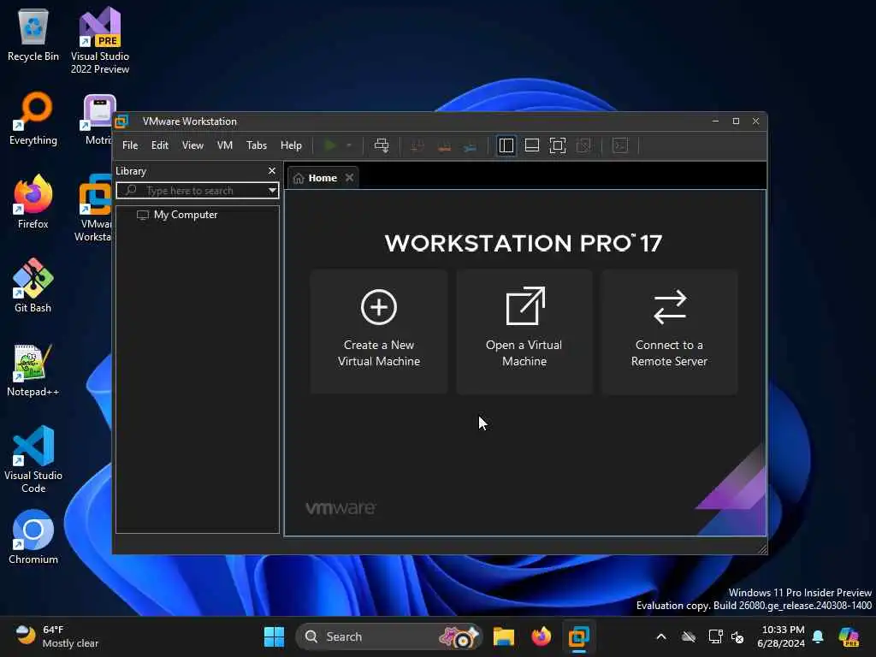Select Notepad++ desktop shortcut
Viewport: 876px width, 657px height.
point(33,370)
